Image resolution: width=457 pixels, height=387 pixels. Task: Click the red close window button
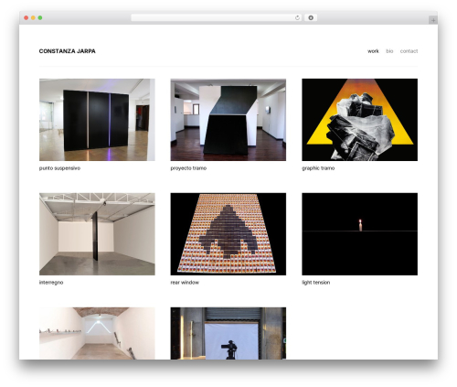27,18
